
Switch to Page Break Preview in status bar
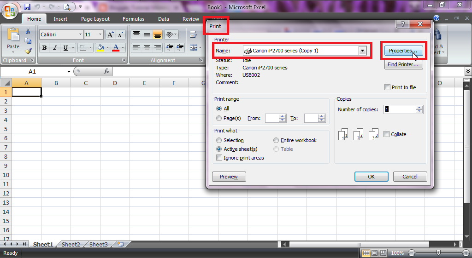click(383, 253)
